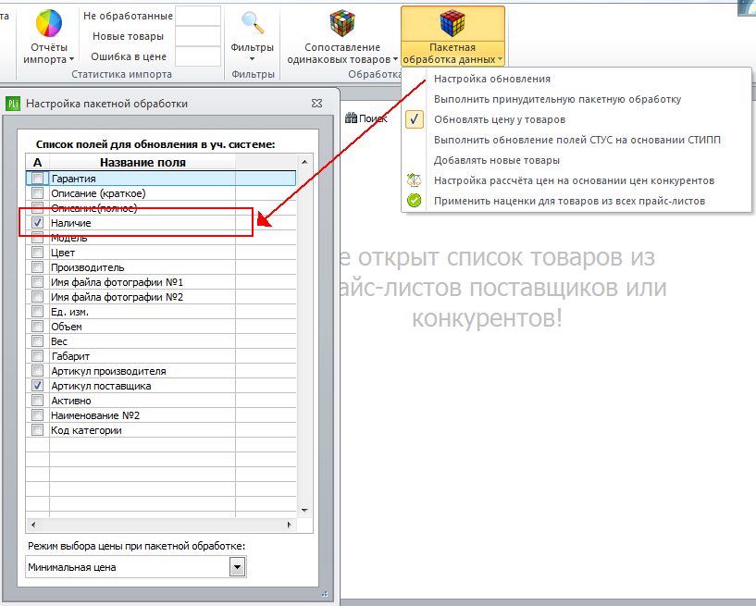Open the Отчёты импорта pie chart icon
The height and width of the screenshot is (606, 756).
click(49, 22)
